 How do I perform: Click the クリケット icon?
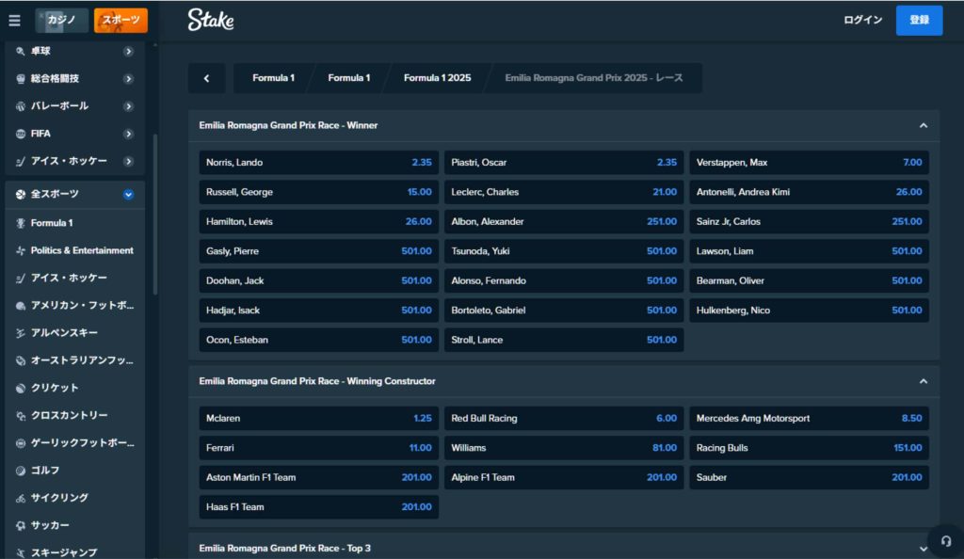21,389
